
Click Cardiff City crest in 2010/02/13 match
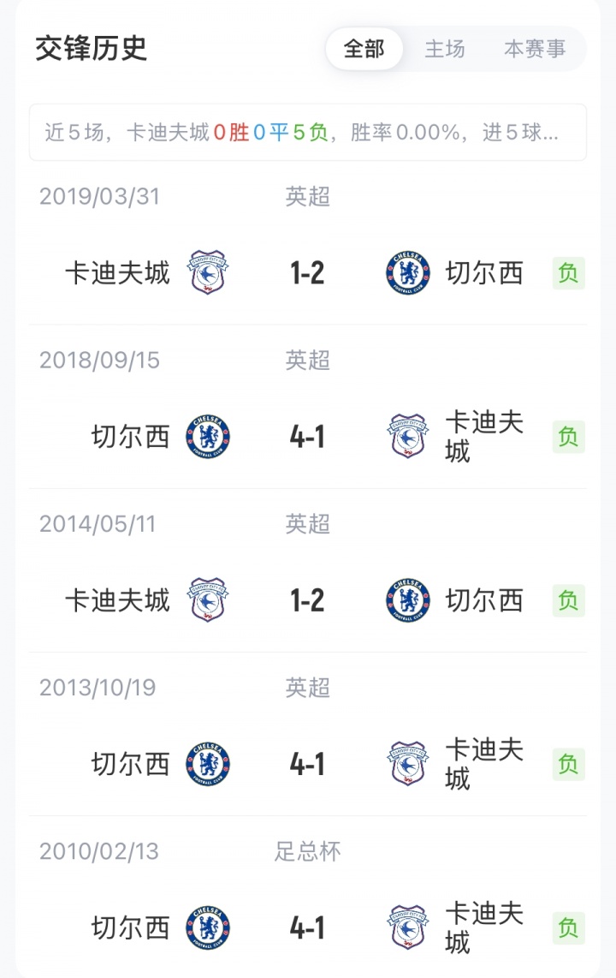408,927
